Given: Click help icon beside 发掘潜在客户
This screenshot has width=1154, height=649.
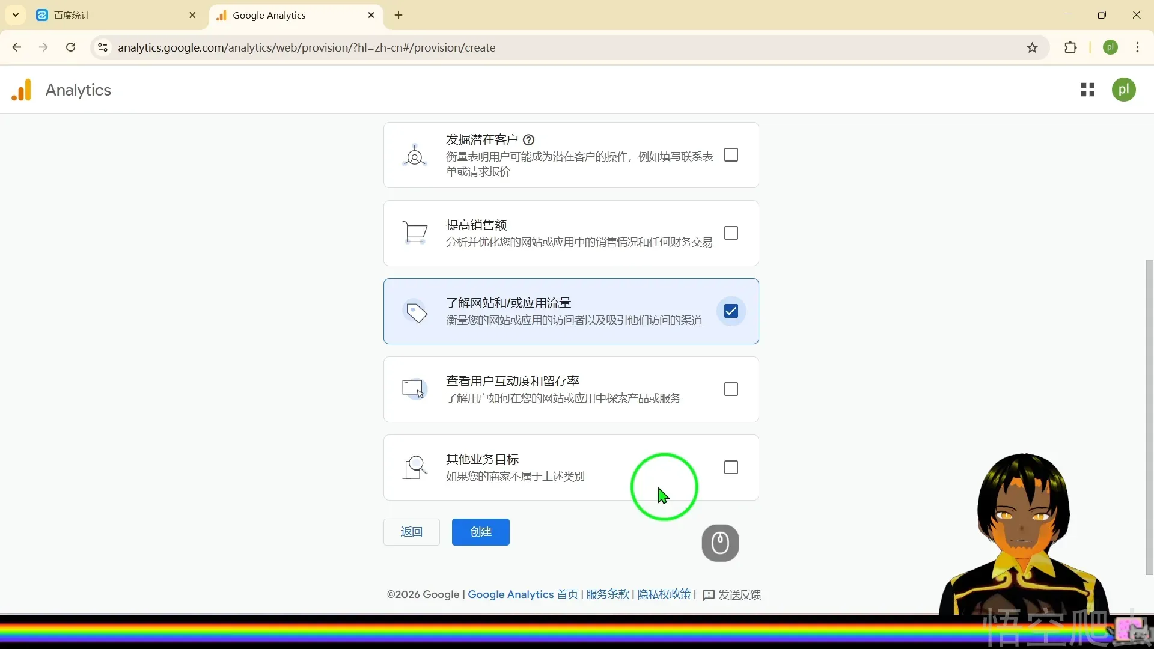Looking at the screenshot, I should click(x=528, y=140).
